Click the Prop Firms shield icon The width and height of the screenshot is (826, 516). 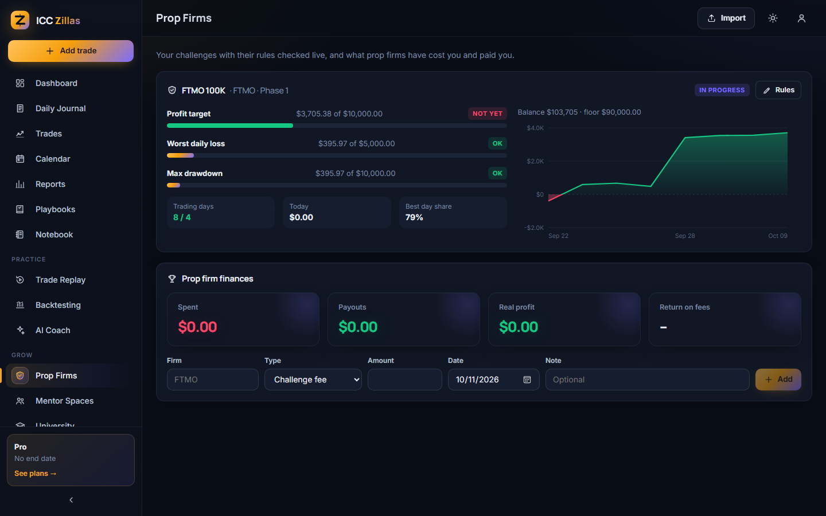tap(20, 376)
